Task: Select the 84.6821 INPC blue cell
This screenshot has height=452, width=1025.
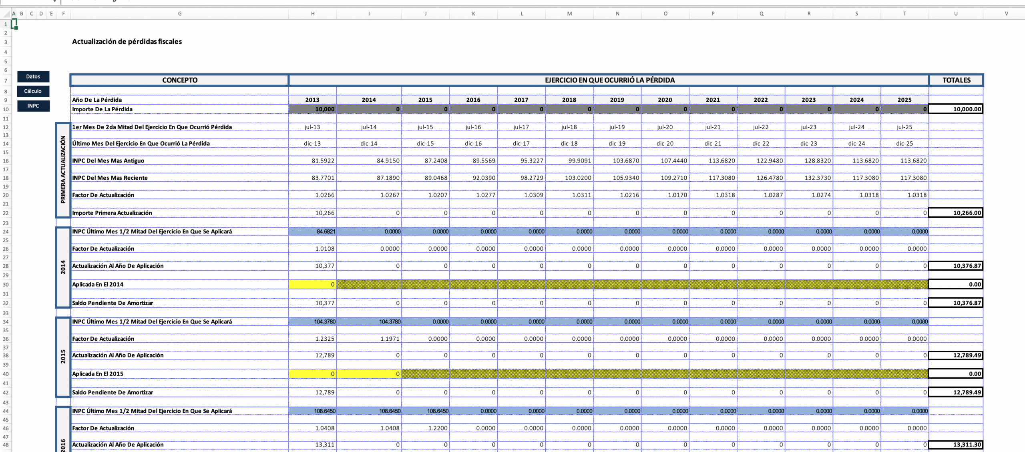Action: 313,232
